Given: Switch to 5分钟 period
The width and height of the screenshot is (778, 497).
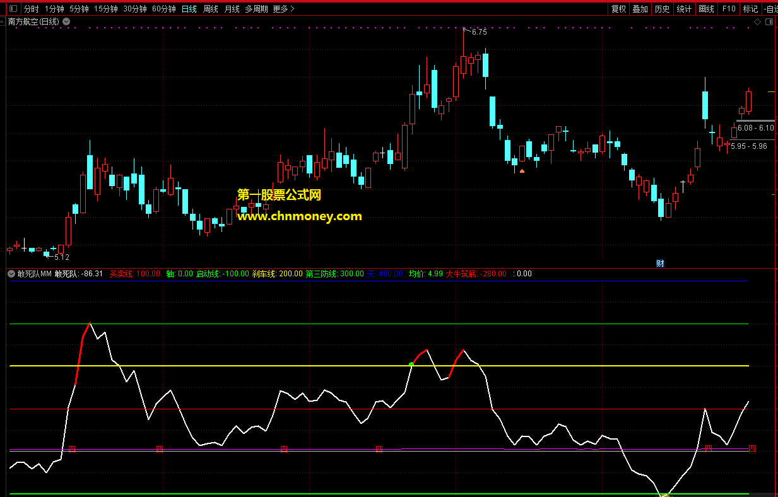Looking at the screenshot, I should tap(79, 9).
